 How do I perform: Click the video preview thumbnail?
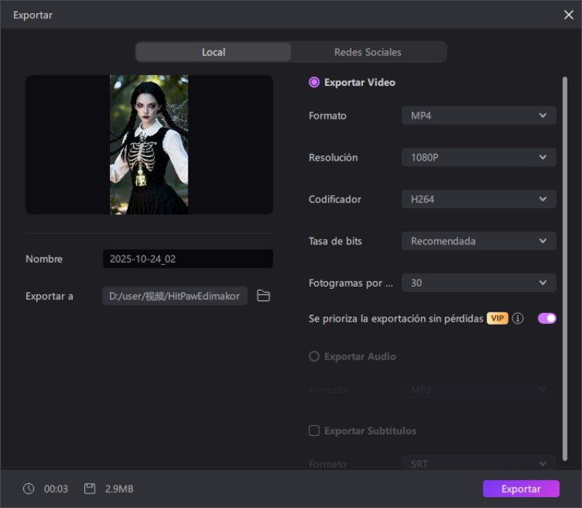pos(149,145)
